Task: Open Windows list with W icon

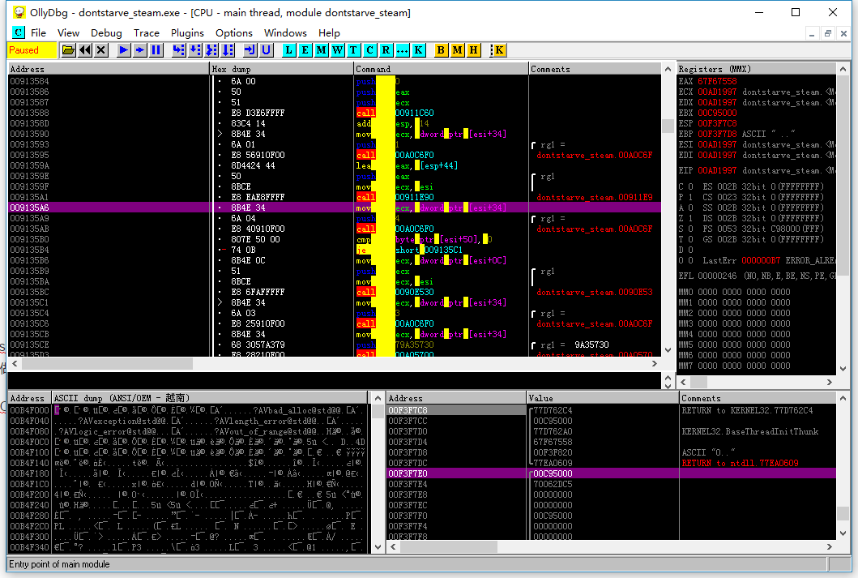Action: click(338, 50)
